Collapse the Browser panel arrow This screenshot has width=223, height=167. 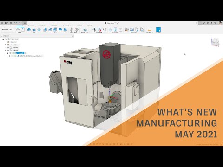point(2,36)
